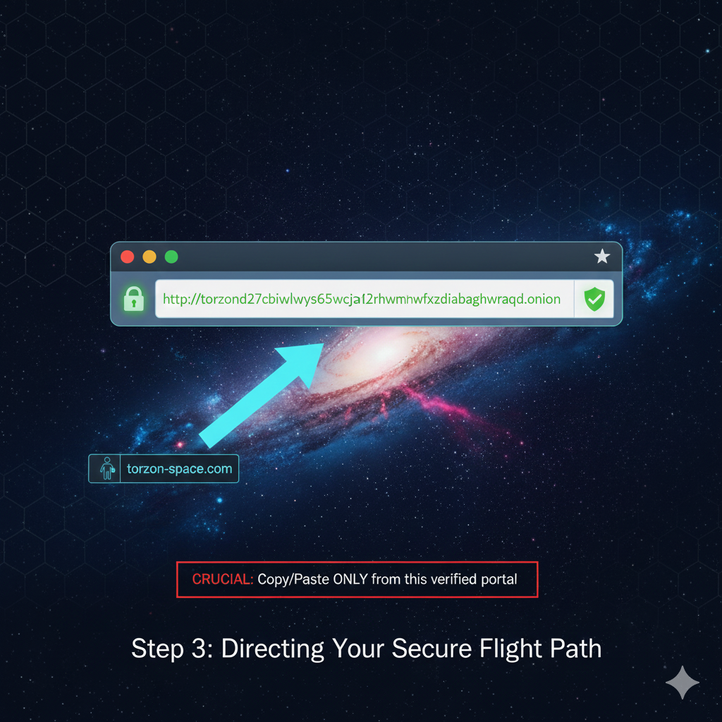722x722 pixels.
Task: Click the torzon-space.com label
Action: pyautogui.click(x=179, y=469)
